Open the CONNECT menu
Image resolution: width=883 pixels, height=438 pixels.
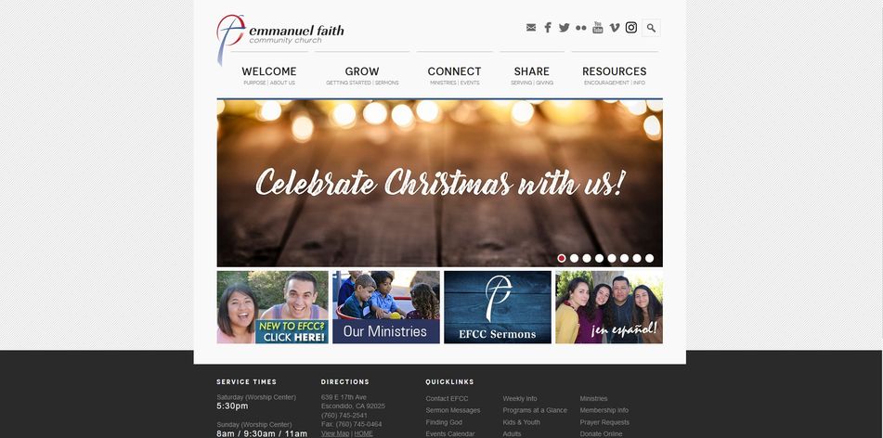pyautogui.click(x=454, y=71)
